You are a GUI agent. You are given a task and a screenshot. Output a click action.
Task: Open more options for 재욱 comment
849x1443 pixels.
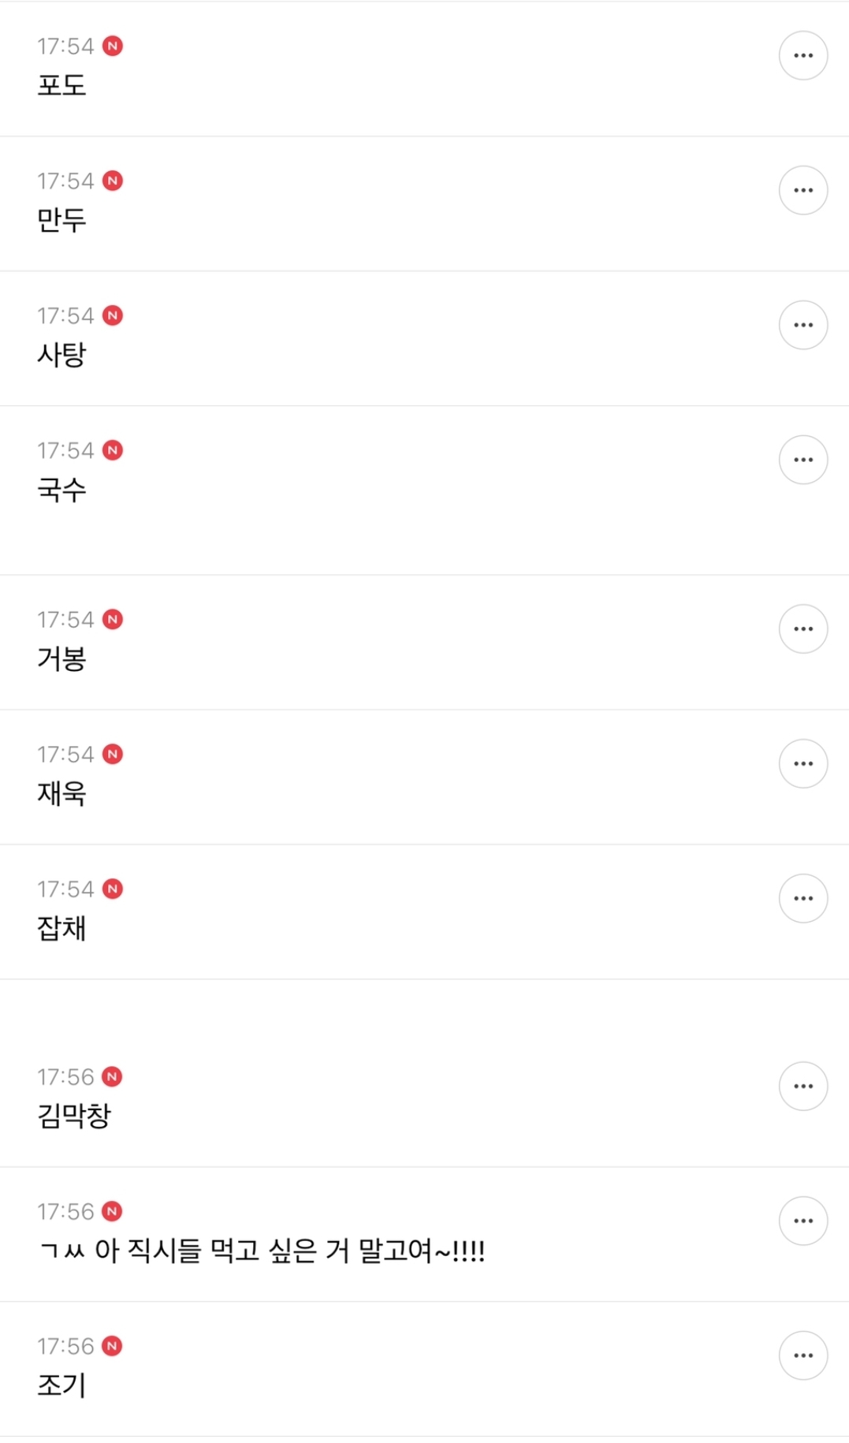pyautogui.click(x=802, y=764)
